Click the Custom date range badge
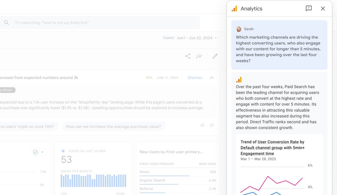337x195 pixels. [168, 38]
